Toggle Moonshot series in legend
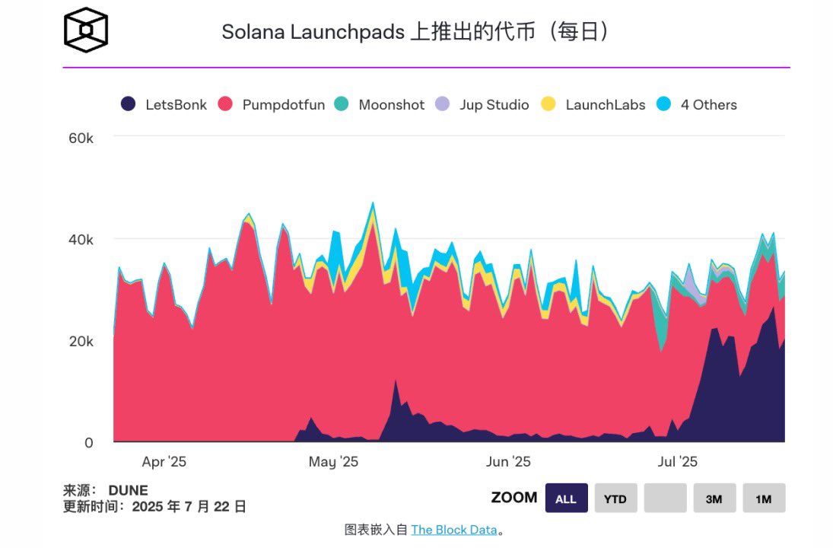Image resolution: width=833 pixels, height=548 pixels. pyautogui.click(x=380, y=104)
